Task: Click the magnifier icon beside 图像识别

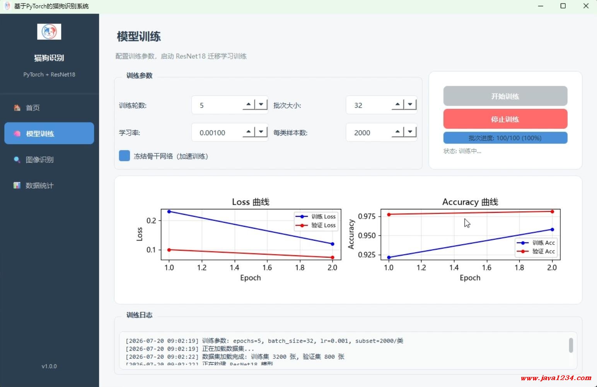Action: [17, 160]
